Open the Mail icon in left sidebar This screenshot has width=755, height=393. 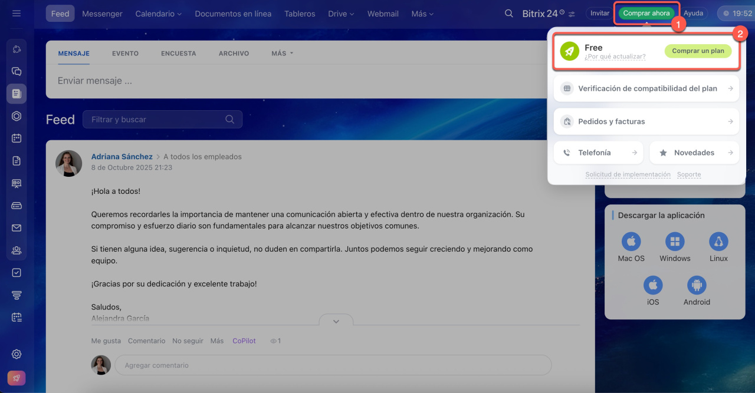point(17,228)
